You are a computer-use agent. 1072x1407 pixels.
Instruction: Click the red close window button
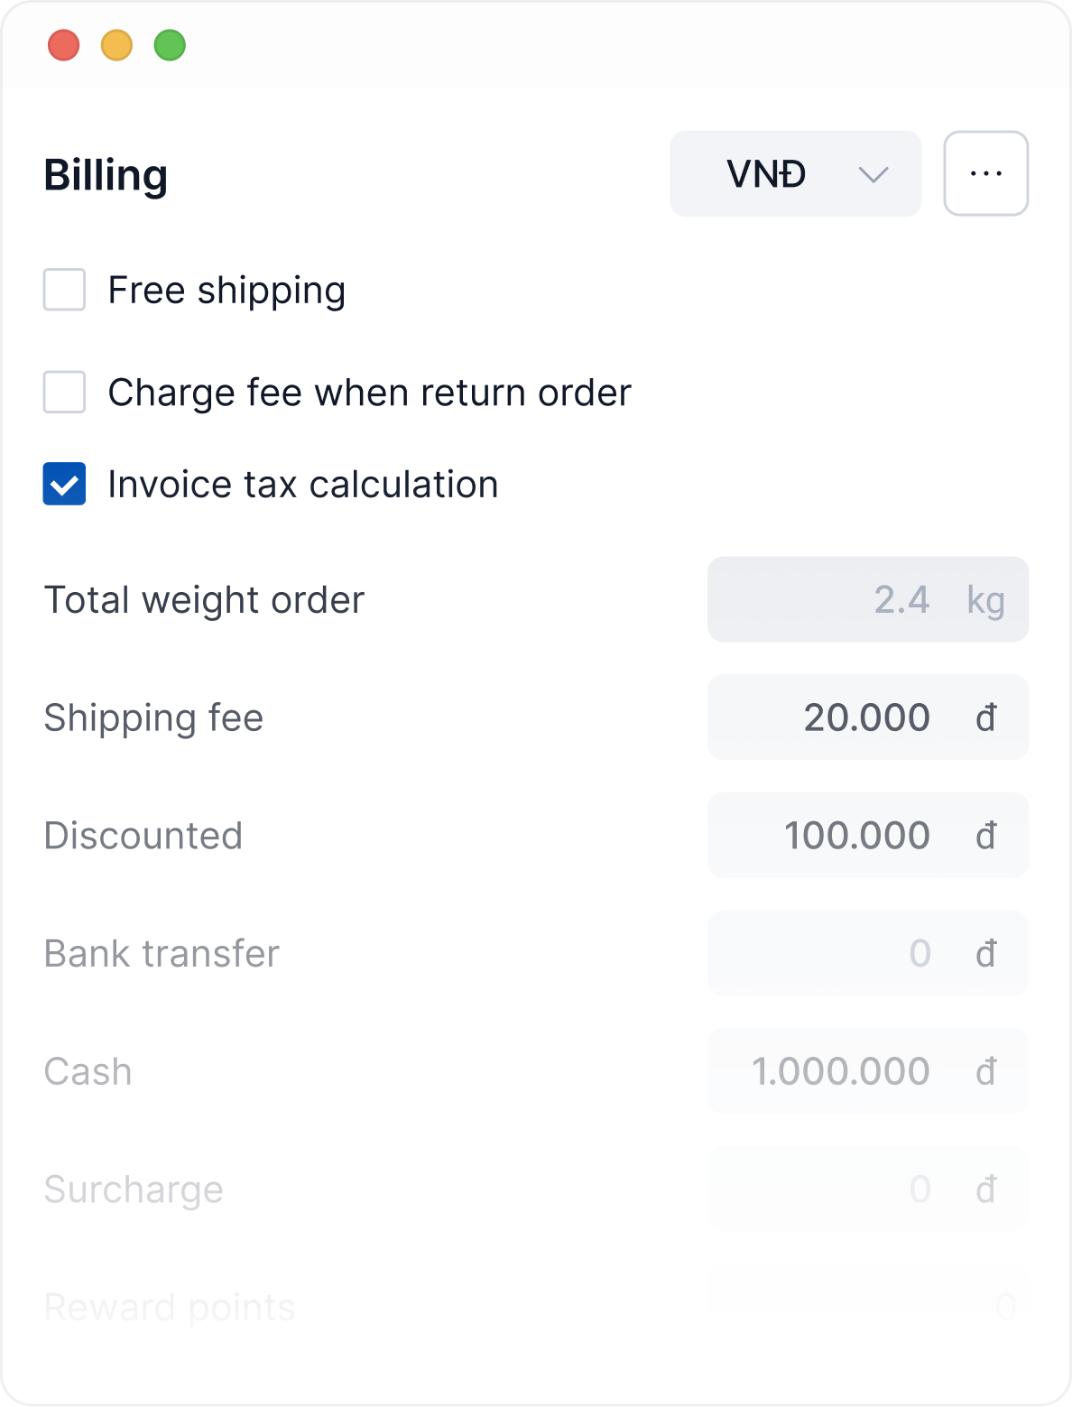64,45
